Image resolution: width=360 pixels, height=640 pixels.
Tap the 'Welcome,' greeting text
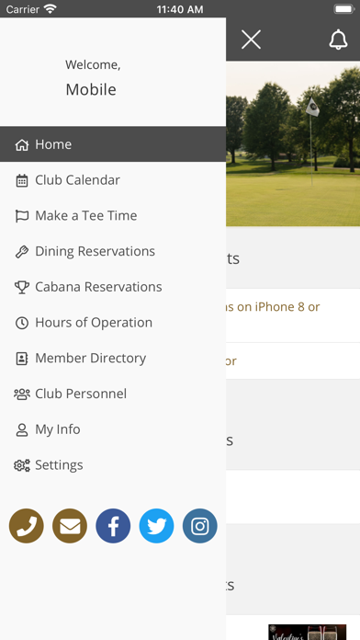pyautogui.click(x=93, y=65)
